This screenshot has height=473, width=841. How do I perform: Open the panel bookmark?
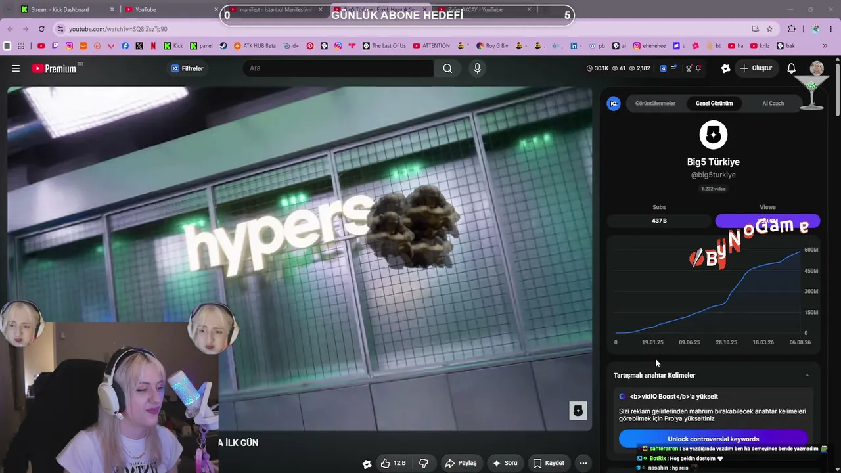(201, 46)
